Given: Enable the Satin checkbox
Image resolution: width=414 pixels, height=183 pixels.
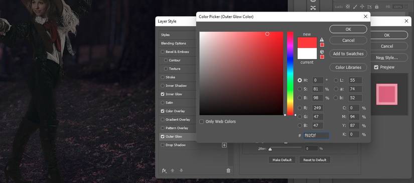Looking at the screenshot, I should click(163, 102).
